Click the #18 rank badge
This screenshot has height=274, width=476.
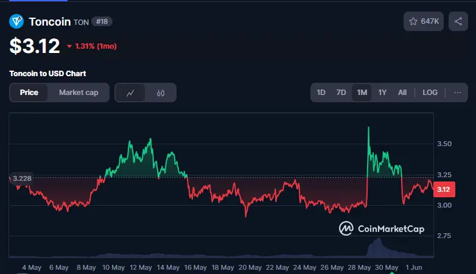pos(102,21)
